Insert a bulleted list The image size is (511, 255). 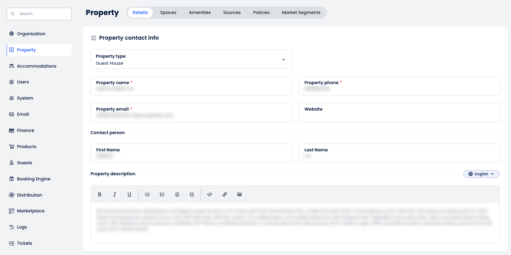pos(162,195)
